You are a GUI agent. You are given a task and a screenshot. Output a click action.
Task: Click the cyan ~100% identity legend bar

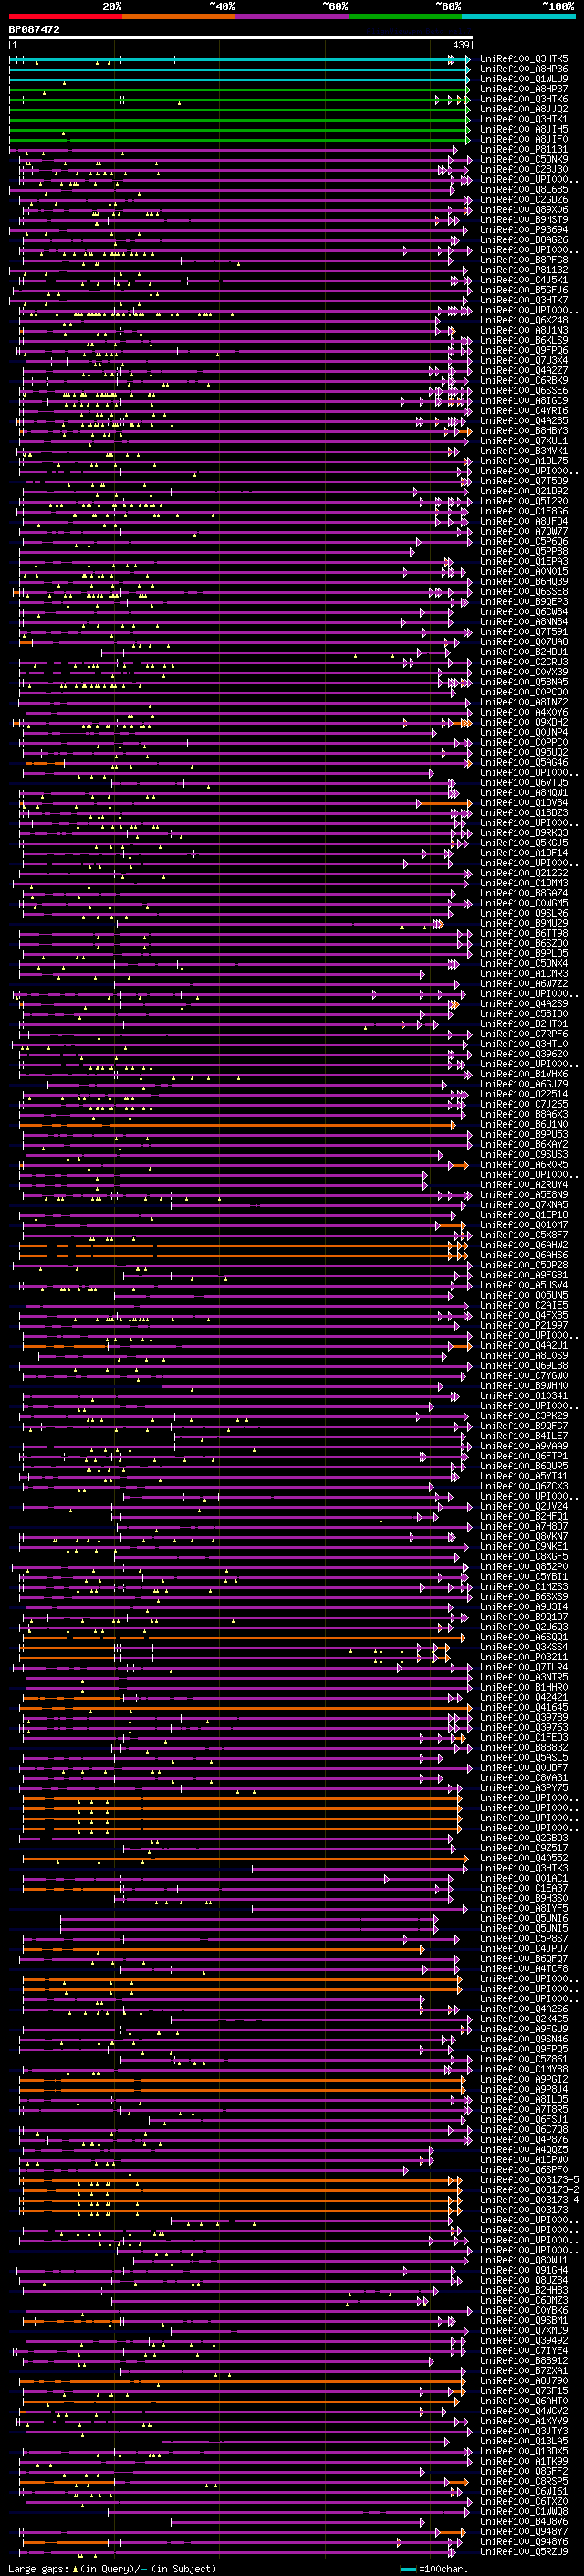[518, 16]
